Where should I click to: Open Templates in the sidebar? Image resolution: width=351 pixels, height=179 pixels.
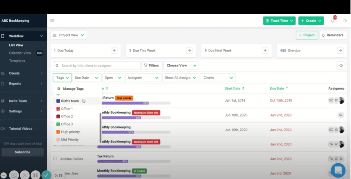pos(17,61)
